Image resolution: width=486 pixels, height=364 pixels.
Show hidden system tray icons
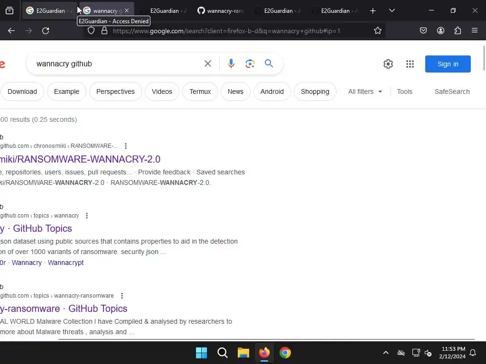(x=386, y=353)
